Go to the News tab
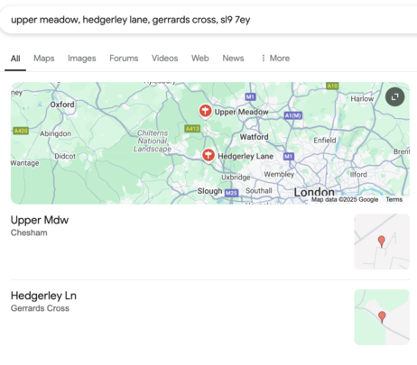417x365 pixels. 233,59
